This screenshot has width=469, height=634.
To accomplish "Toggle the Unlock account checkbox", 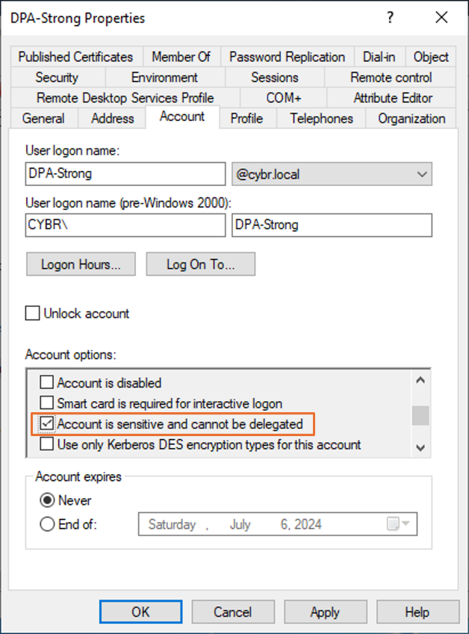I will 32,314.
